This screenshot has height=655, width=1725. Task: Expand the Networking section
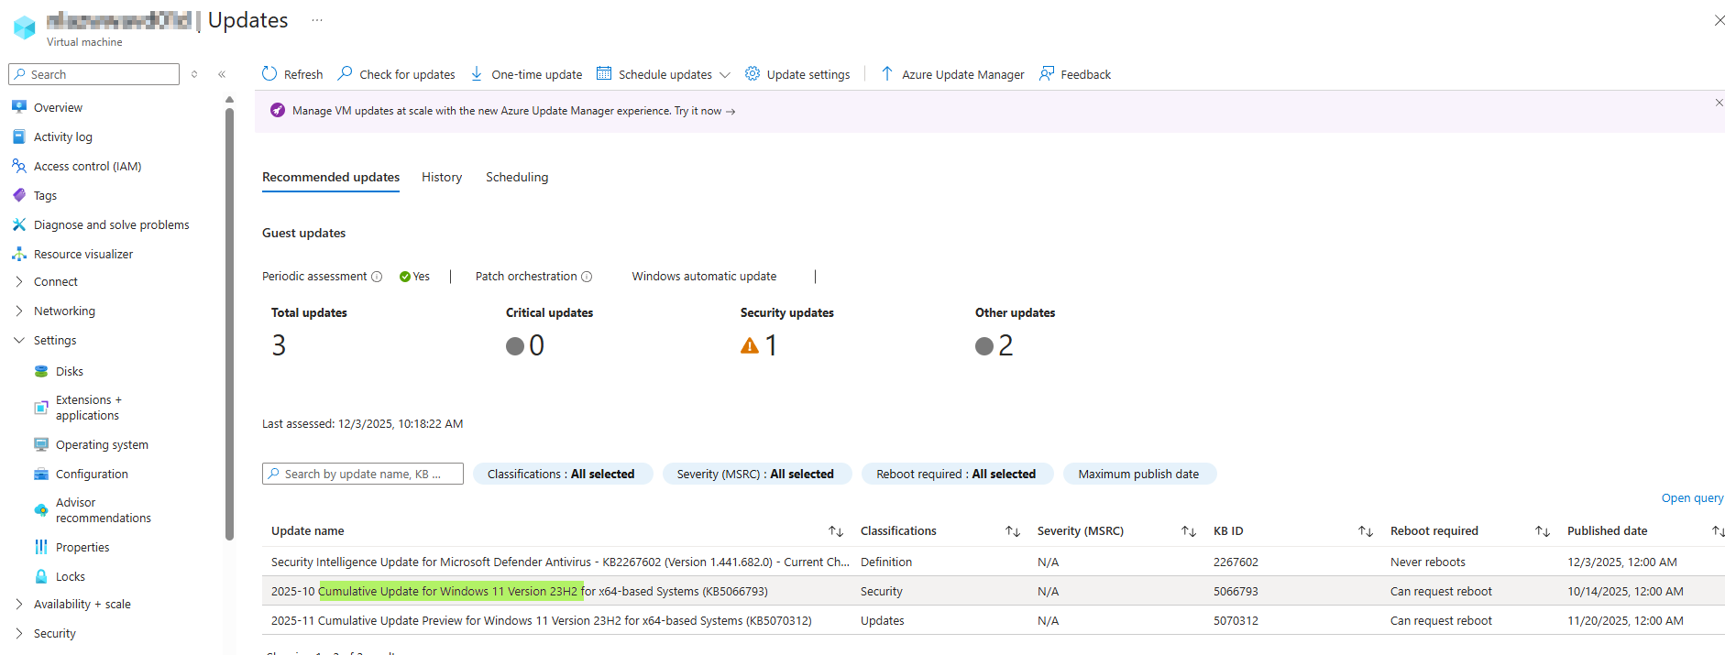(19, 311)
